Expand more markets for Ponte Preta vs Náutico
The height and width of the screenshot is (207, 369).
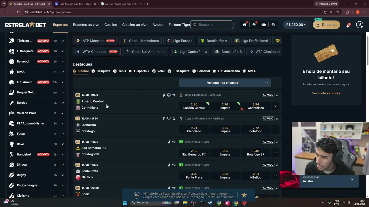click(x=275, y=176)
